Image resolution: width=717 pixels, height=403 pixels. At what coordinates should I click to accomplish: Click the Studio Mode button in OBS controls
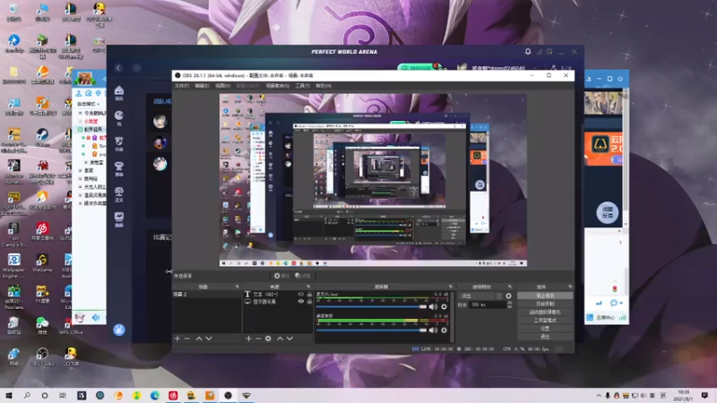click(x=545, y=321)
